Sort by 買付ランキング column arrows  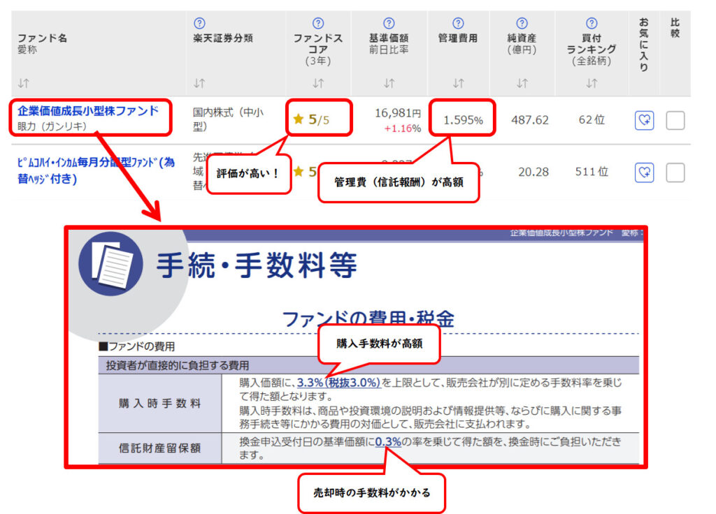(592, 84)
